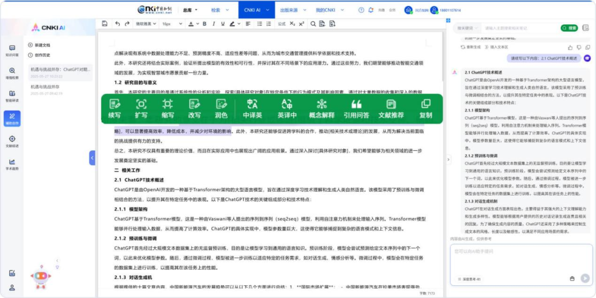The height and width of the screenshot is (298, 596).
Task: Switch to the CNKI AI tab
Action: point(256,10)
